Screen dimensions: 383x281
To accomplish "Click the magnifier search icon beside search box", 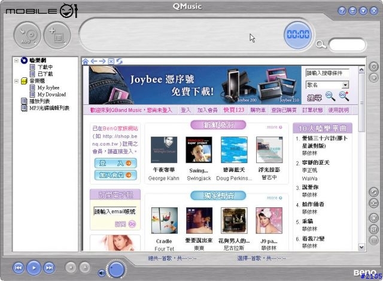I will (321, 44).
